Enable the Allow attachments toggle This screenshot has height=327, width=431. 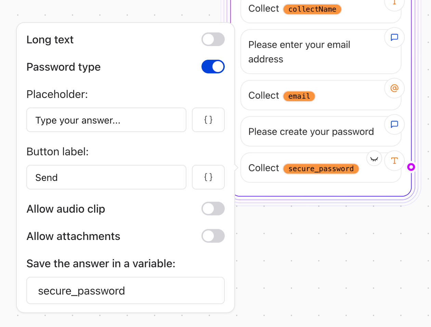coord(213,236)
